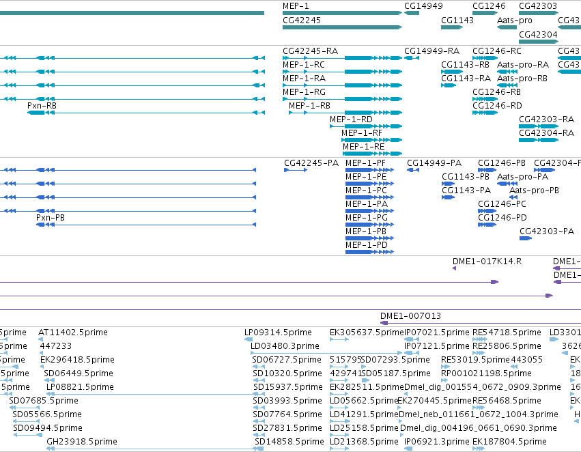Image resolution: width=581 pixels, height=452 pixels.
Task: Click transcript label "CG1246-RB"
Action: [496, 92]
